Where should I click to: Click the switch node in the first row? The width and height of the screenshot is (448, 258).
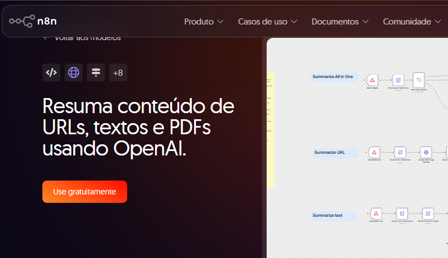coord(419,80)
